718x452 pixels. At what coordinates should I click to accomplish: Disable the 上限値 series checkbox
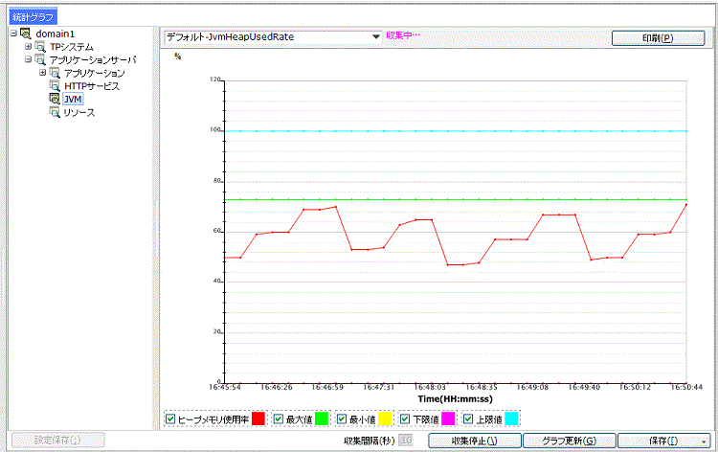point(467,418)
